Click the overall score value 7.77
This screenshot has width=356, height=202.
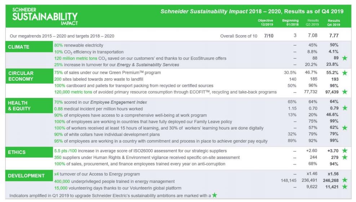[x=334, y=36]
